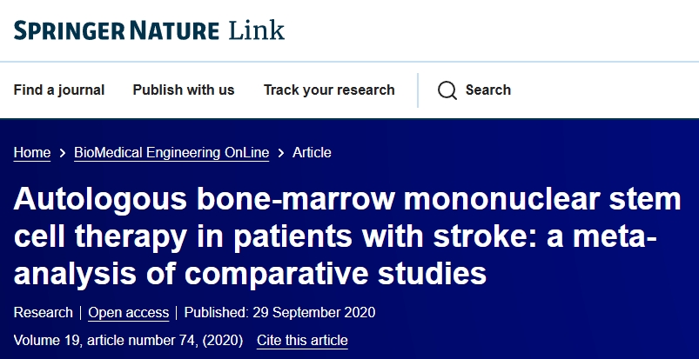This screenshot has height=359, width=699.
Task: Go to the Home breadcrumb link
Action: click(x=32, y=153)
